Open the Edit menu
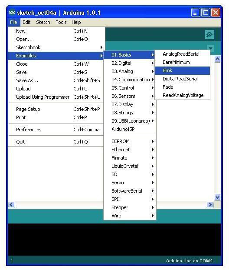The width and height of the screenshot is (229, 270). tap(26, 22)
